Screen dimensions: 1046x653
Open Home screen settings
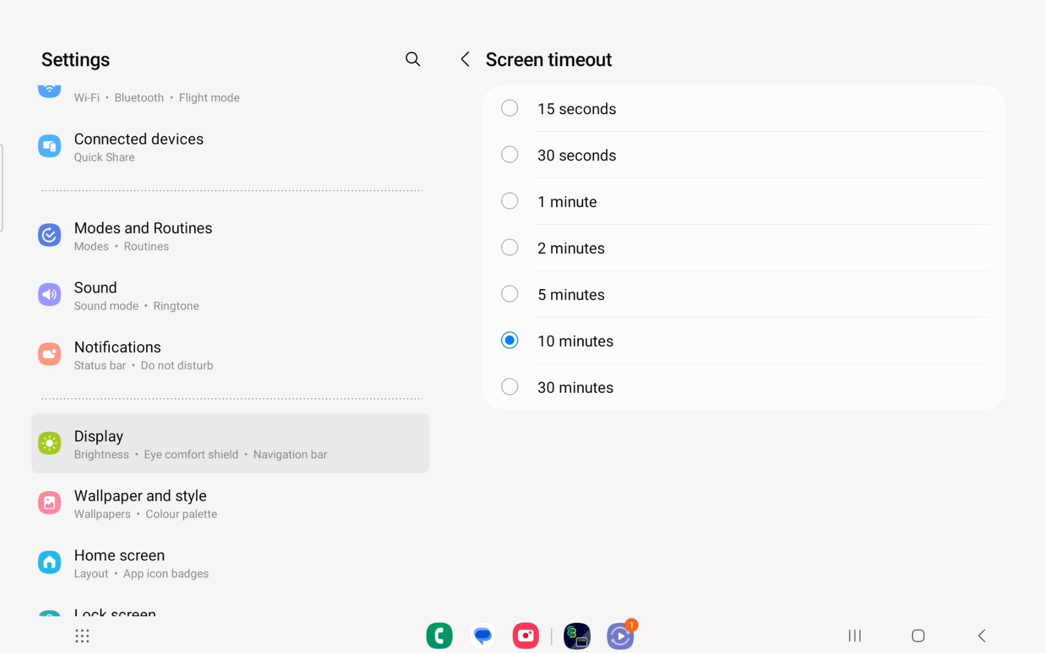coord(119,563)
